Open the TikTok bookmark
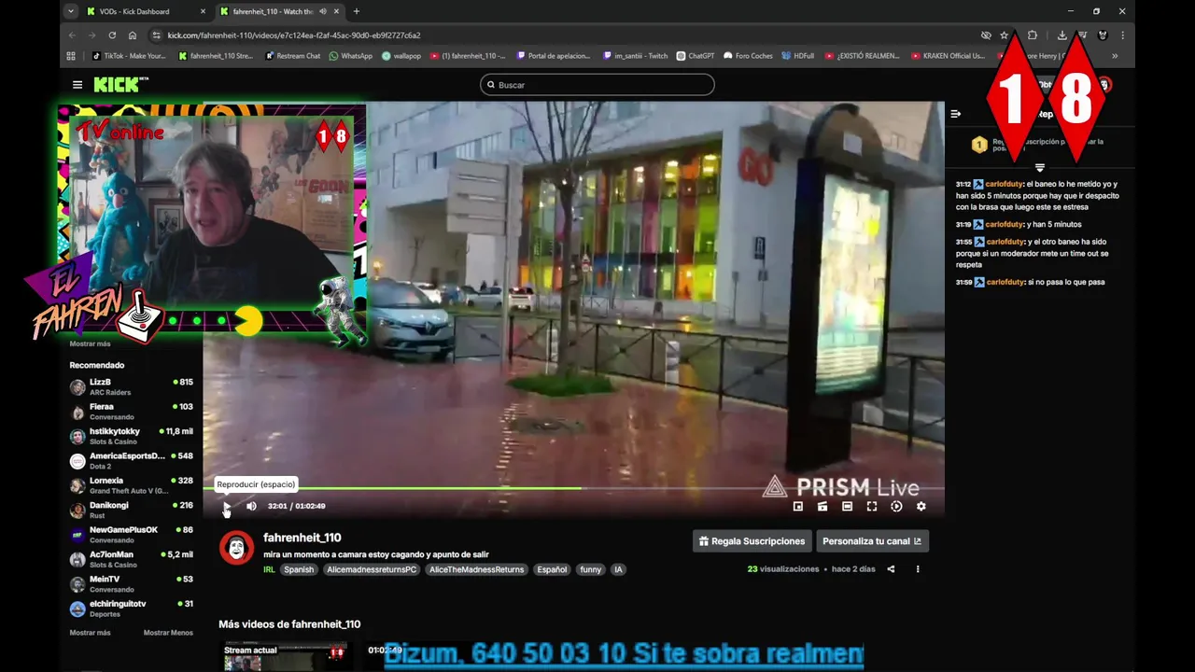1195x672 pixels. [129, 56]
